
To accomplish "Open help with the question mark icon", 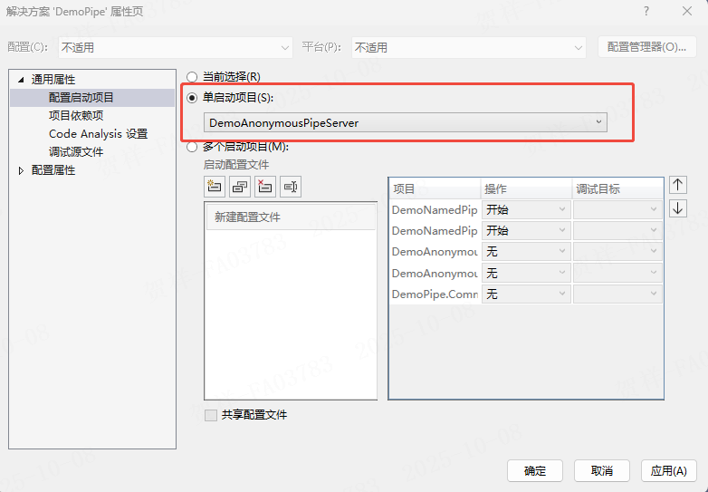I will click(646, 11).
